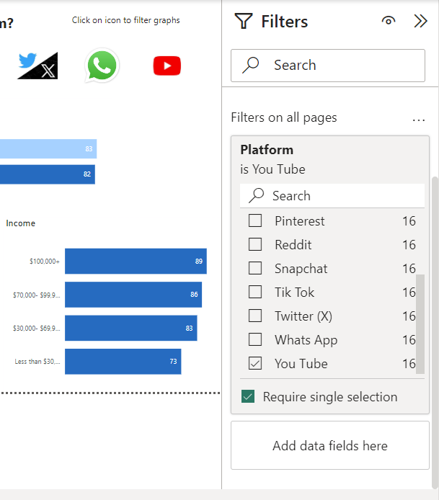Click the $100,000+ income bar
This screenshot has height=500, width=439.
pyautogui.click(x=136, y=261)
